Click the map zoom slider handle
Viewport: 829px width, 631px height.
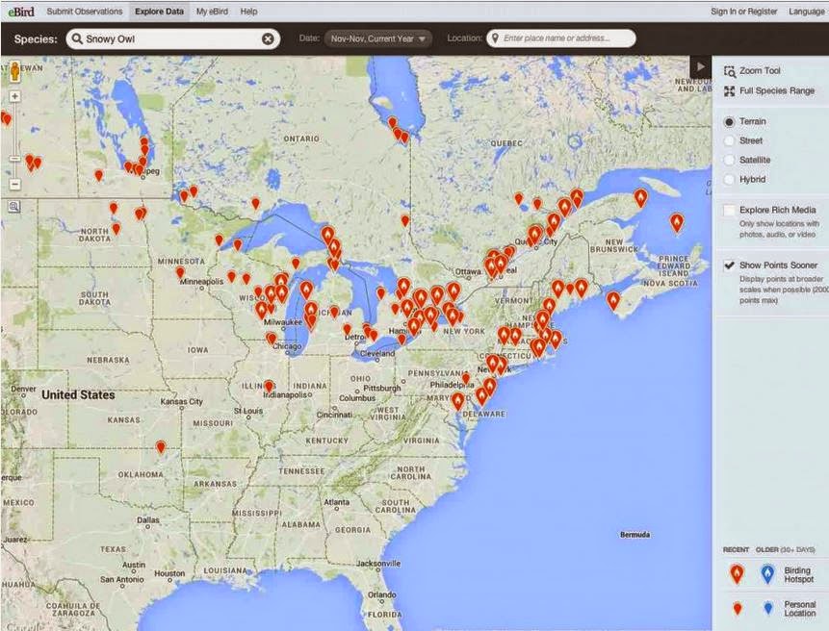[14, 159]
